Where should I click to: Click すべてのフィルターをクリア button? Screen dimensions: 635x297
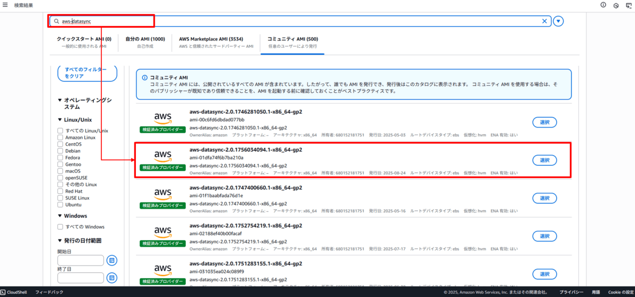(87, 73)
